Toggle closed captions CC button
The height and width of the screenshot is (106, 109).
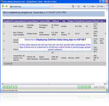click(82, 87)
